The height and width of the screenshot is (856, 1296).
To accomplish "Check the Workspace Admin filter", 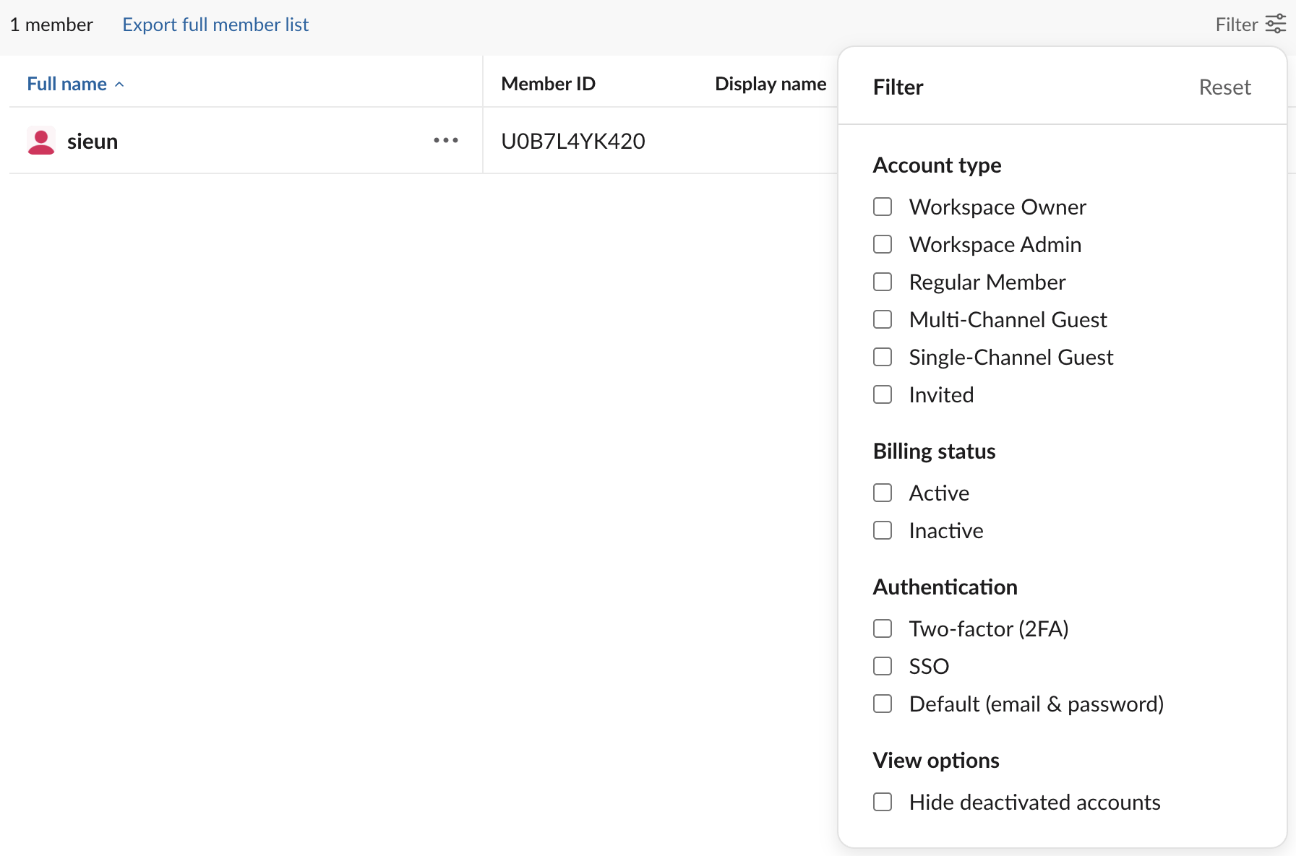I will point(883,244).
